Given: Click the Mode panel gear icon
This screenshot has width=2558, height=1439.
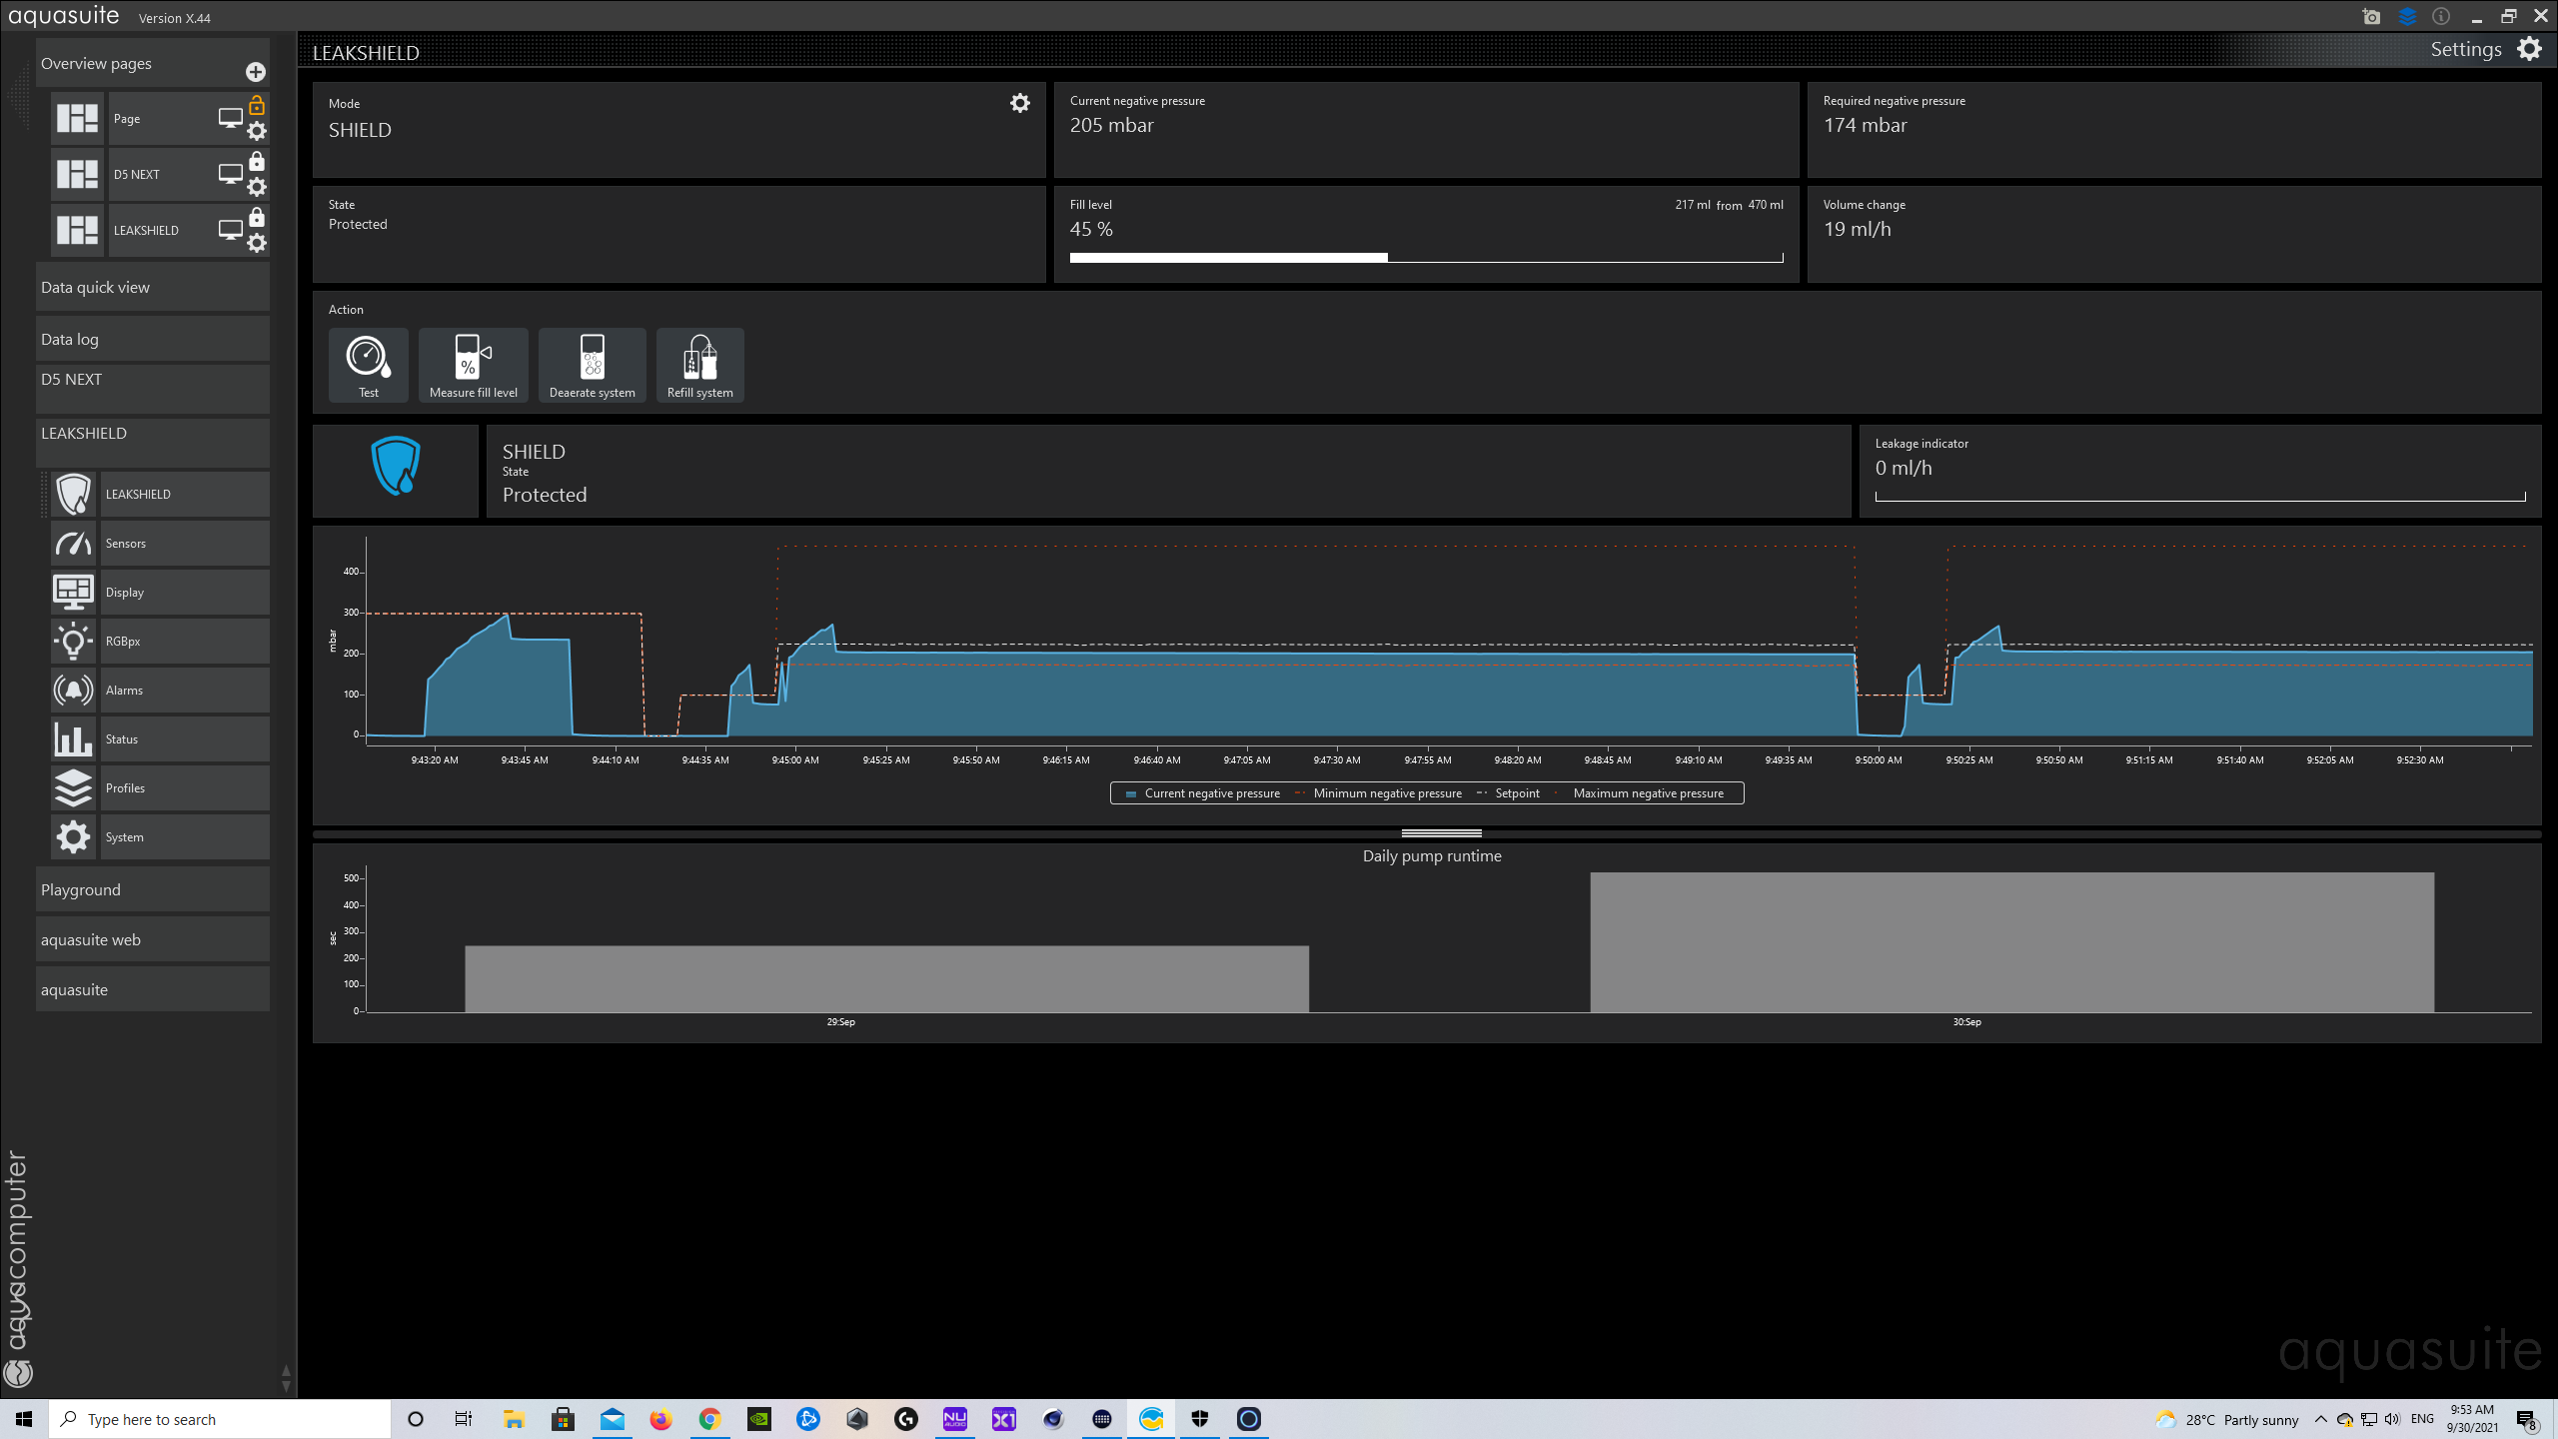Looking at the screenshot, I should (x=1019, y=103).
